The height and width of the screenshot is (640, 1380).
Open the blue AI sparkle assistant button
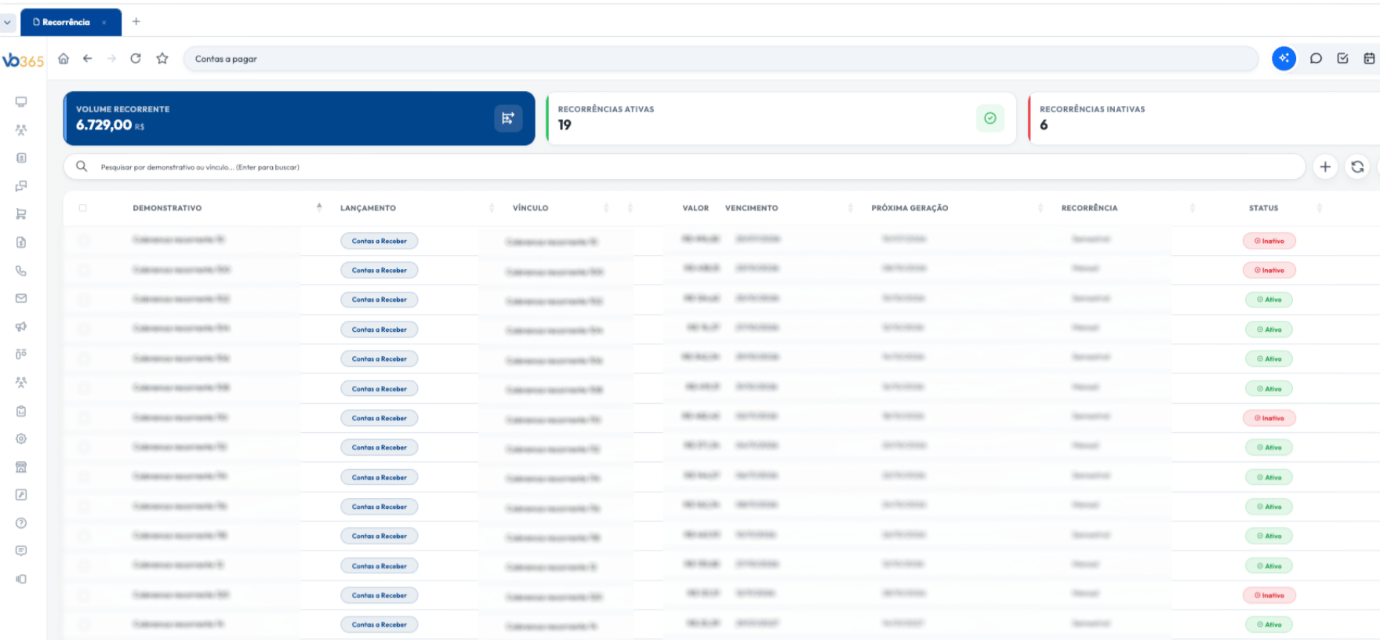pos(1284,59)
